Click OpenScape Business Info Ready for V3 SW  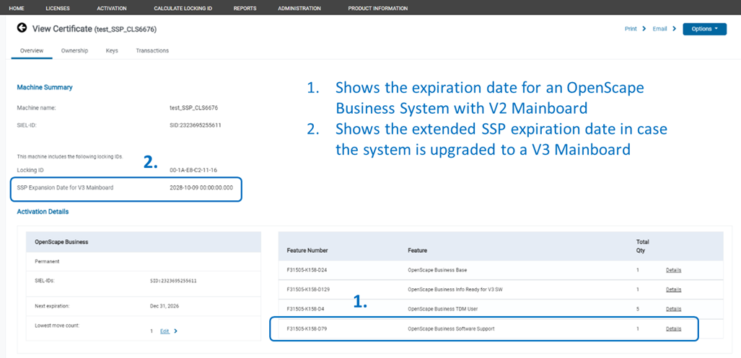click(x=455, y=290)
